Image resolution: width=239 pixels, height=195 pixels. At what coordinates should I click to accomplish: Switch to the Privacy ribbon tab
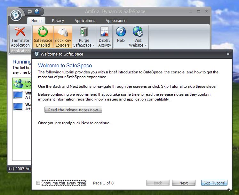(58, 20)
